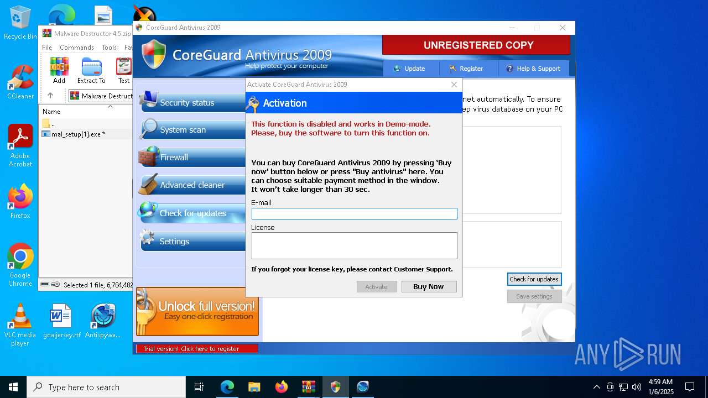Image resolution: width=708 pixels, height=398 pixels.
Task: Open File Explorer from taskbar
Action: pos(254,387)
